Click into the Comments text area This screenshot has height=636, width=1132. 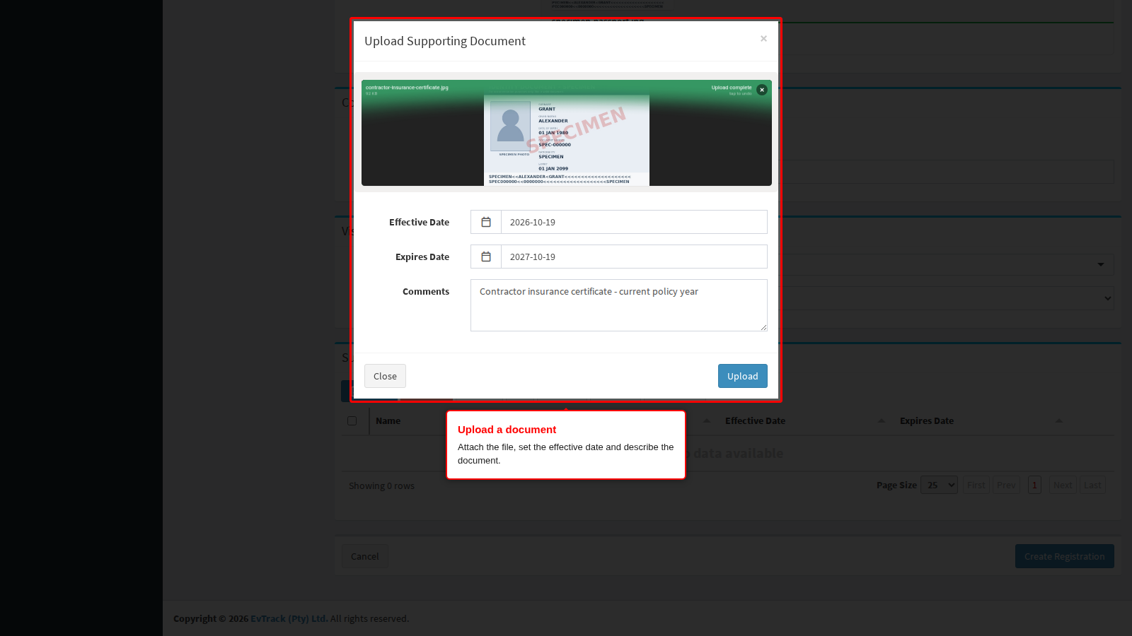tap(619, 305)
